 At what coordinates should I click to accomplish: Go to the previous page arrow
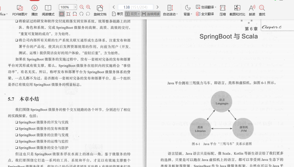point(114,7)
